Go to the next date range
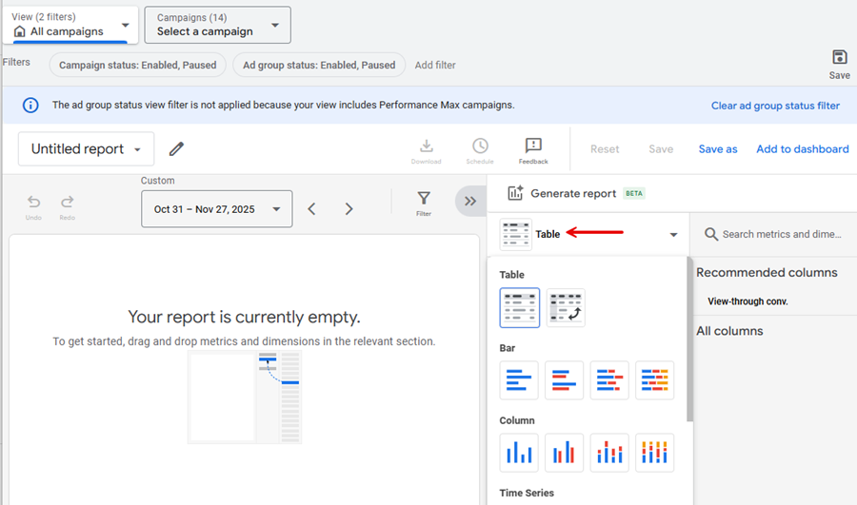The image size is (857, 505). [349, 209]
